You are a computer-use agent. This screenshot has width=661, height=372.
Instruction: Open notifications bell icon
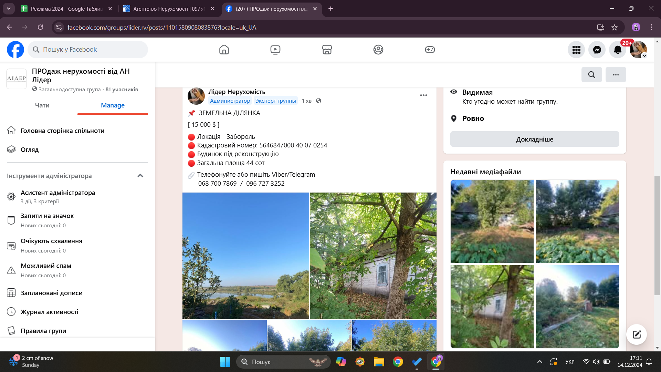tap(618, 50)
